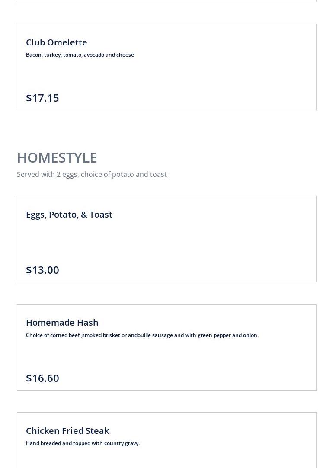Click the HOMESTYLE section heading

coord(57,157)
